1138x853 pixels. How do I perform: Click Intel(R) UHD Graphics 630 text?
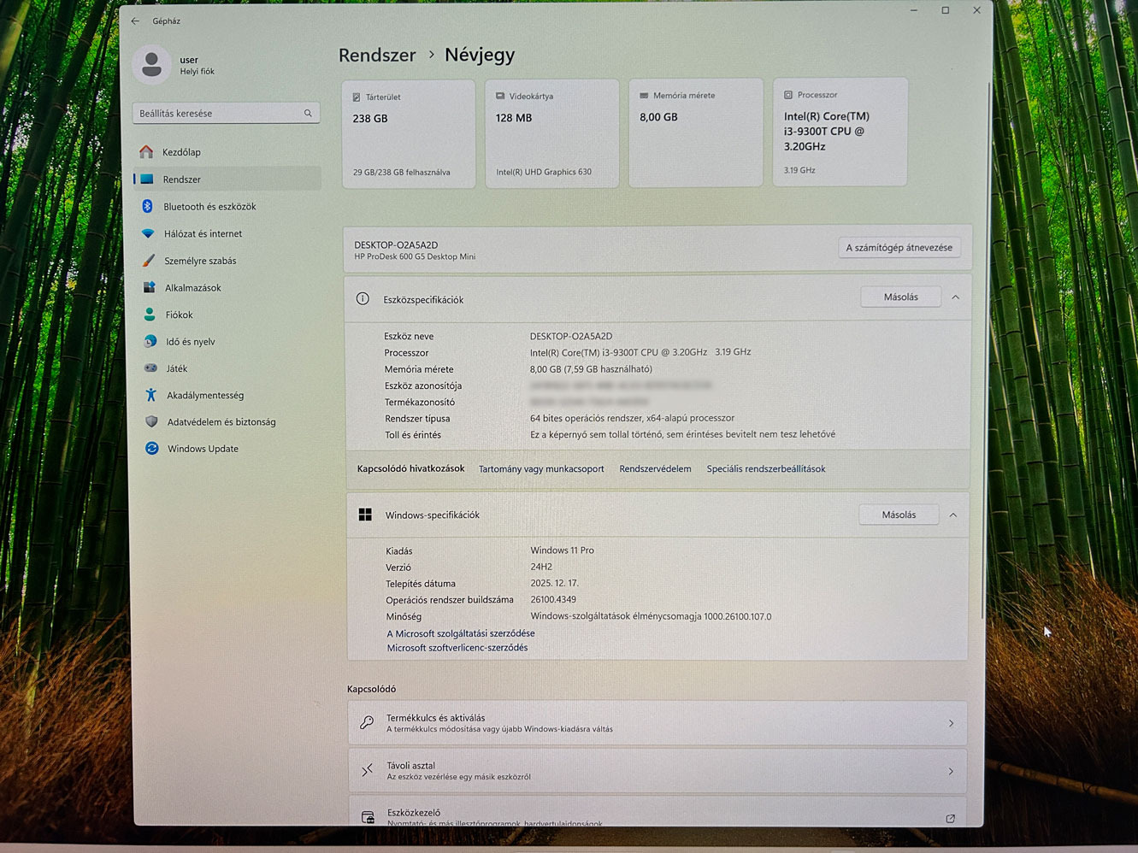pyautogui.click(x=544, y=172)
